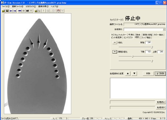
Task: Apply 濃淡2値化 with its arrow button
Action: tap(115, 52)
